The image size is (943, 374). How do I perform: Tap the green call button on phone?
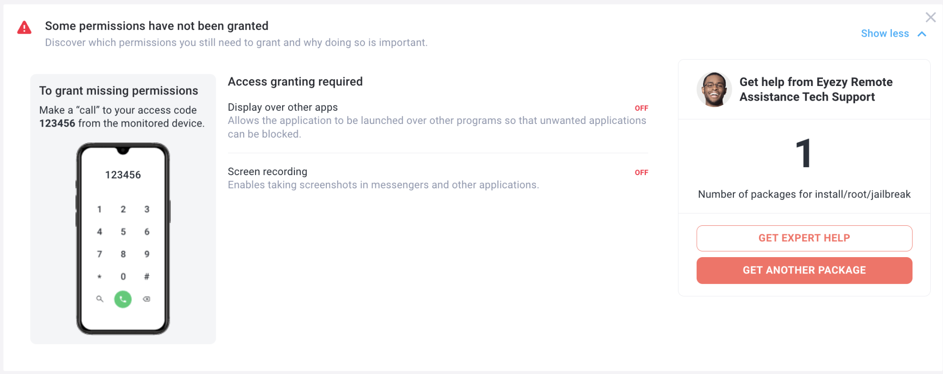pos(123,299)
